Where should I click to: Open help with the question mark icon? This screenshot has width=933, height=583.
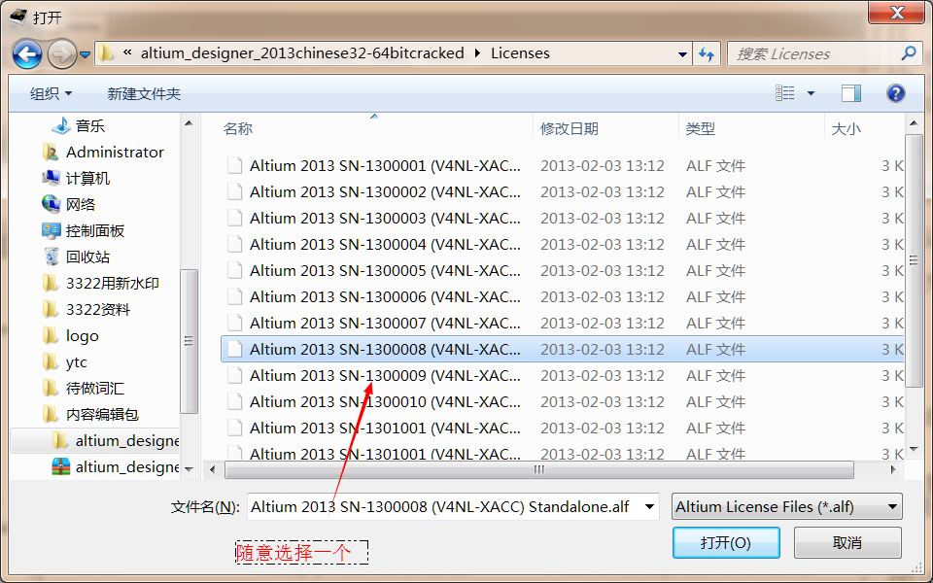[895, 93]
